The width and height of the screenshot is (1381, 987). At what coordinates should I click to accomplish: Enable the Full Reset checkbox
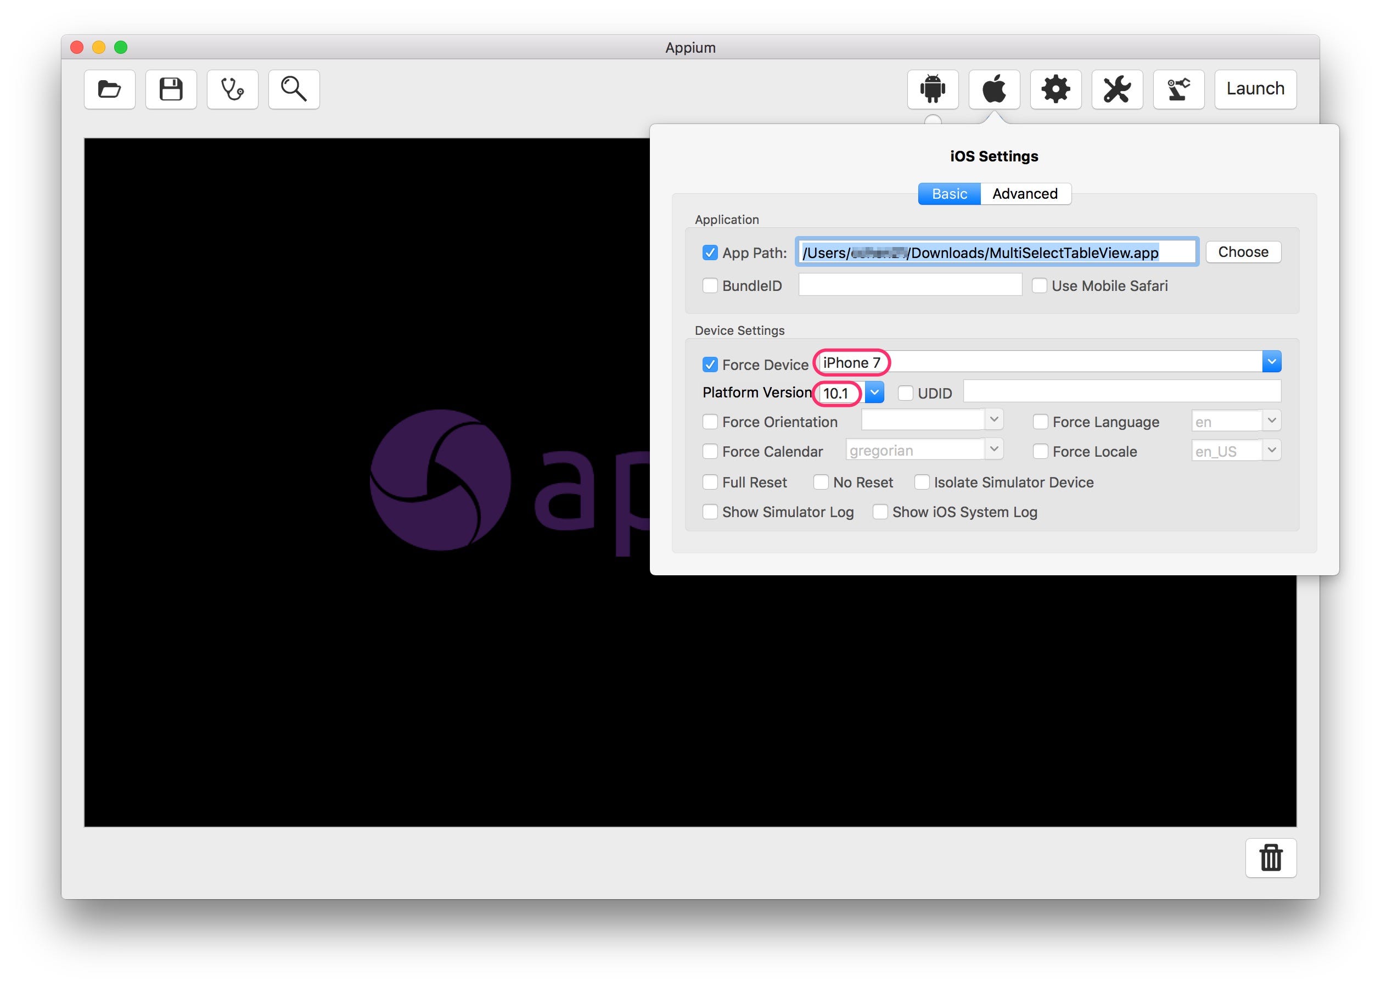pos(710,483)
